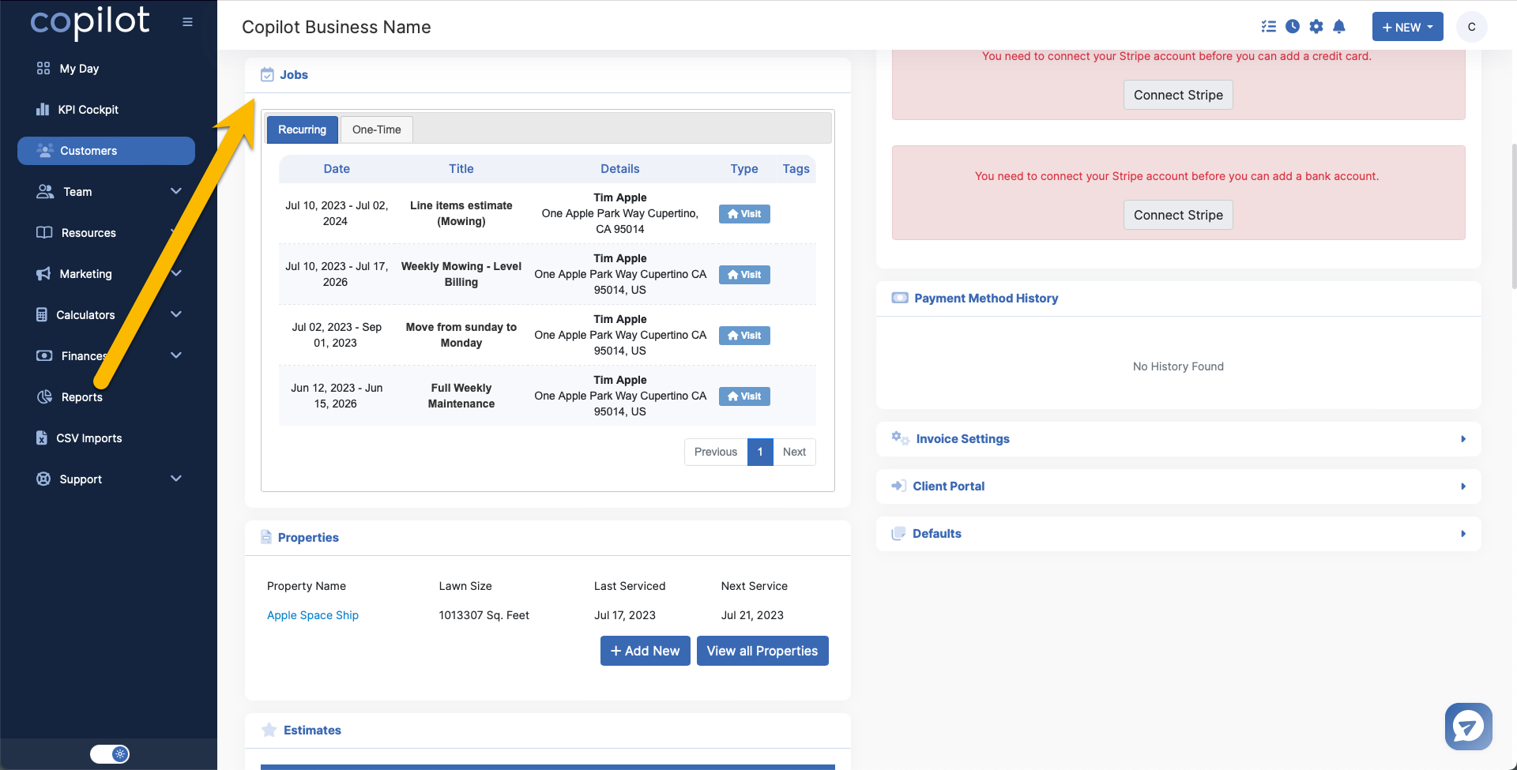Connect Stripe for credit card

1178,95
